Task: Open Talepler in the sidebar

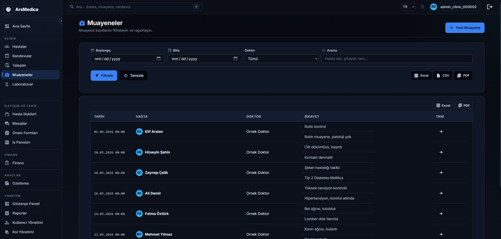Action: [31, 65]
